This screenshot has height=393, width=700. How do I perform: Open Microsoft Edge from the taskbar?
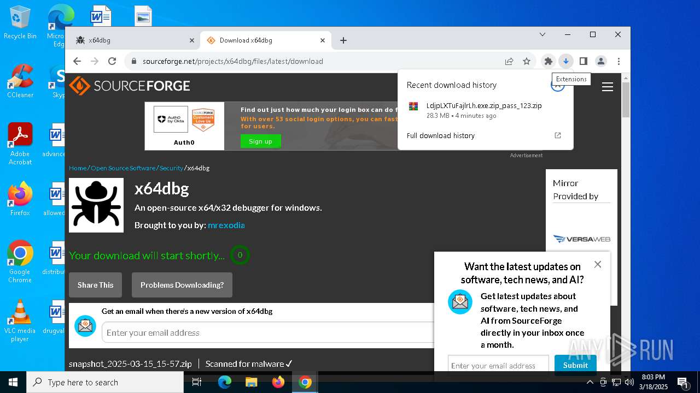[x=225, y=382]
